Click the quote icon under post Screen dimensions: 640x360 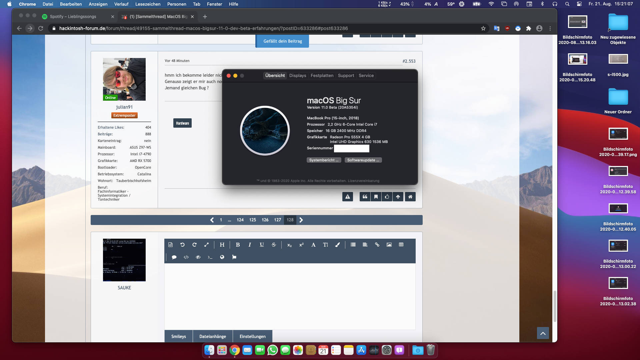tap(365, 197)
